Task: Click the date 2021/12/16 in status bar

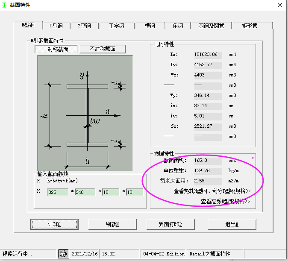Action: click(x=85, y=254)
